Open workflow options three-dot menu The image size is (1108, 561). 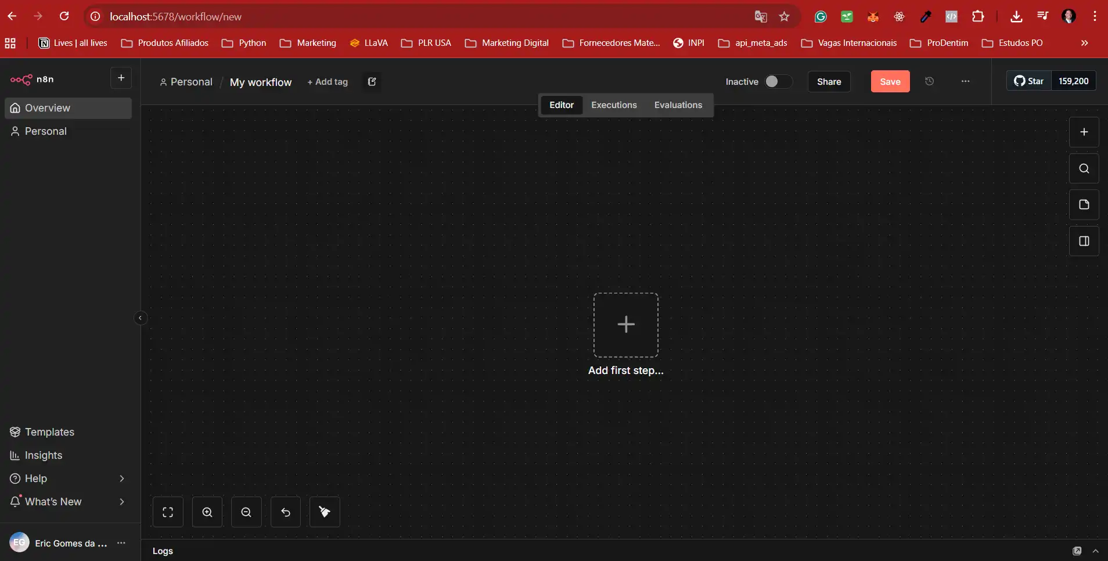pyautogui.click(x=965, y=81)
